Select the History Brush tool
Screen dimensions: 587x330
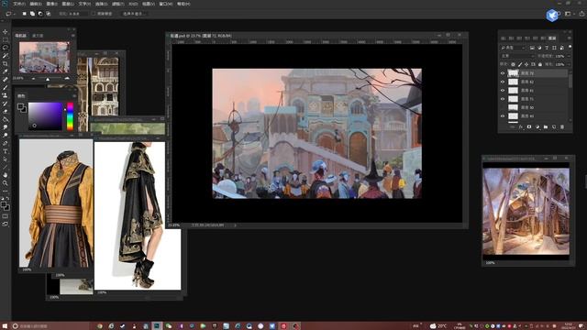click(6, 104)
